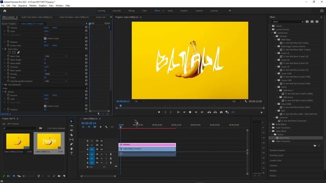
Task: Open the Audio Track Mixer tab
Action: pos(37,17)
